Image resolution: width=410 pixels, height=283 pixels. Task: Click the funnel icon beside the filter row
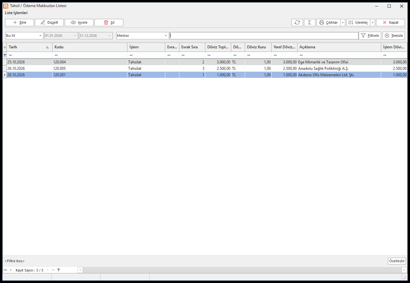(x=4, y=55)
